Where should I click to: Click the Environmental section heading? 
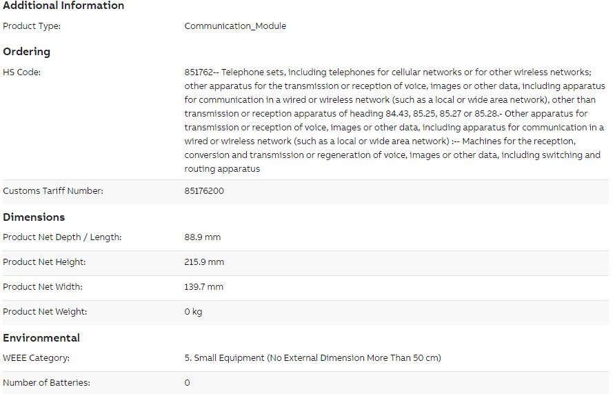41,338
